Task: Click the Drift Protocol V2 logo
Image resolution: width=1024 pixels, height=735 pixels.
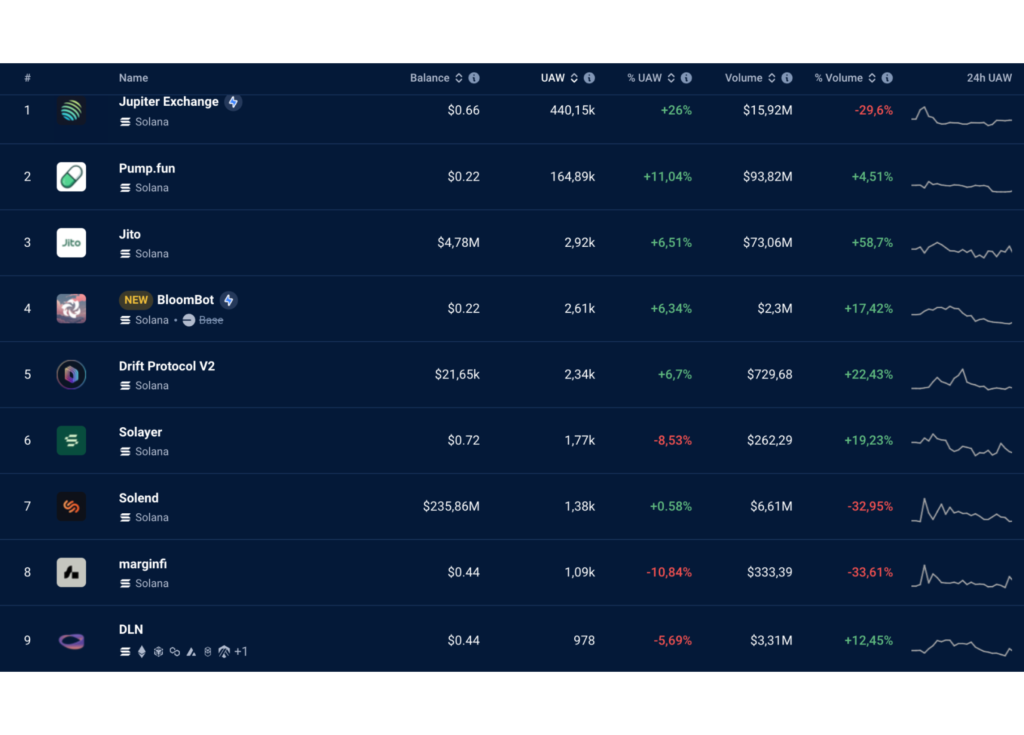Action: (x=72, y=375)
